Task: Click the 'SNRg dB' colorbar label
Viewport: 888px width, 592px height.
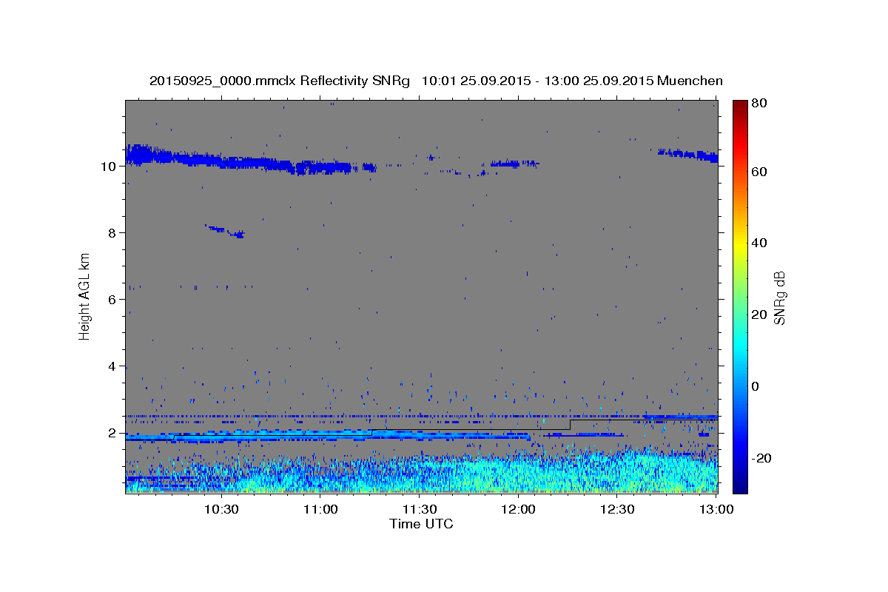Action: [779, 297]
